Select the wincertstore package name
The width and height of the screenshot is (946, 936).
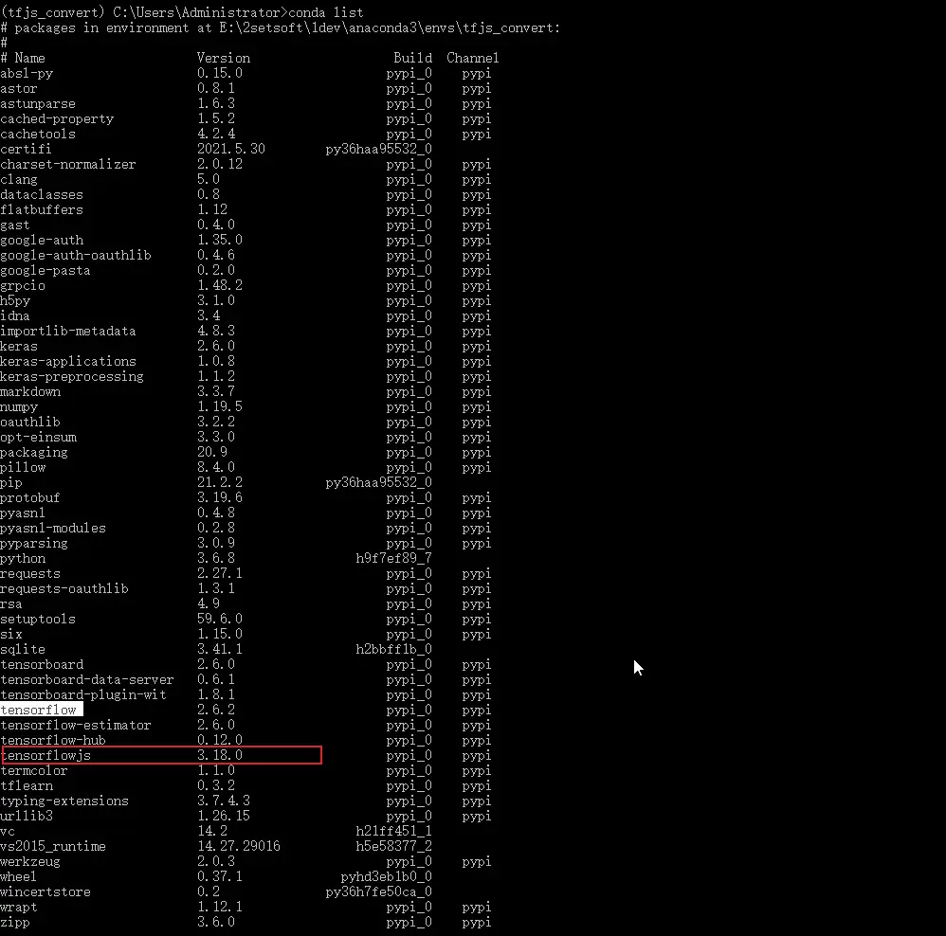point(45,892)
